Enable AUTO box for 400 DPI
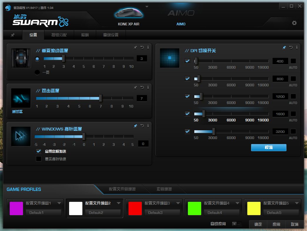Image resolution: width=307 pixels, height=231 pixels. click(293, 61)
